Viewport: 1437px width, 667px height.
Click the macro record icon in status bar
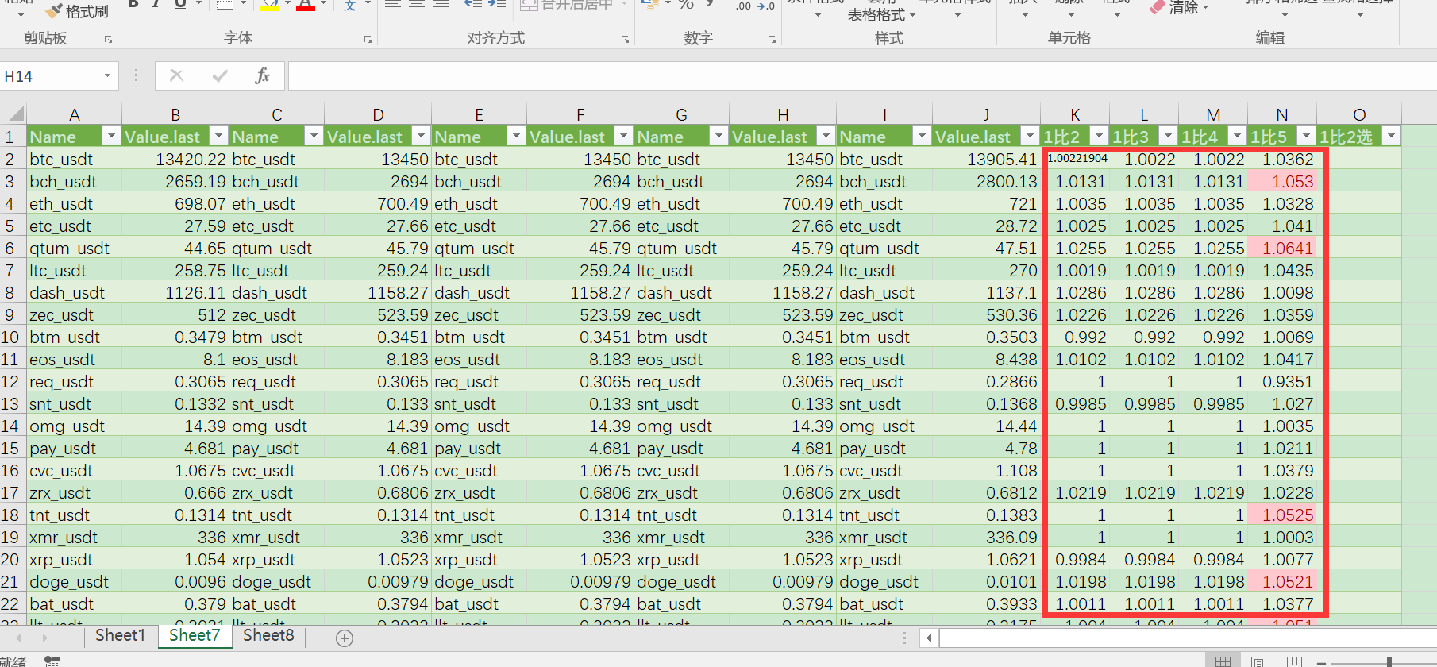click(52, 661)
